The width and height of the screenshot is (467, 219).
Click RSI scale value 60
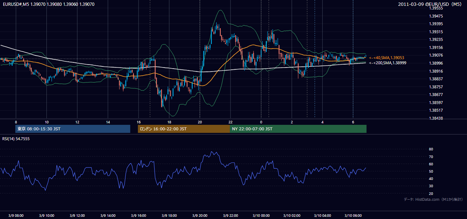431,164
